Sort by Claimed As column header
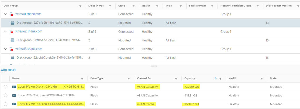300x109 pixels. coord(144,79)
